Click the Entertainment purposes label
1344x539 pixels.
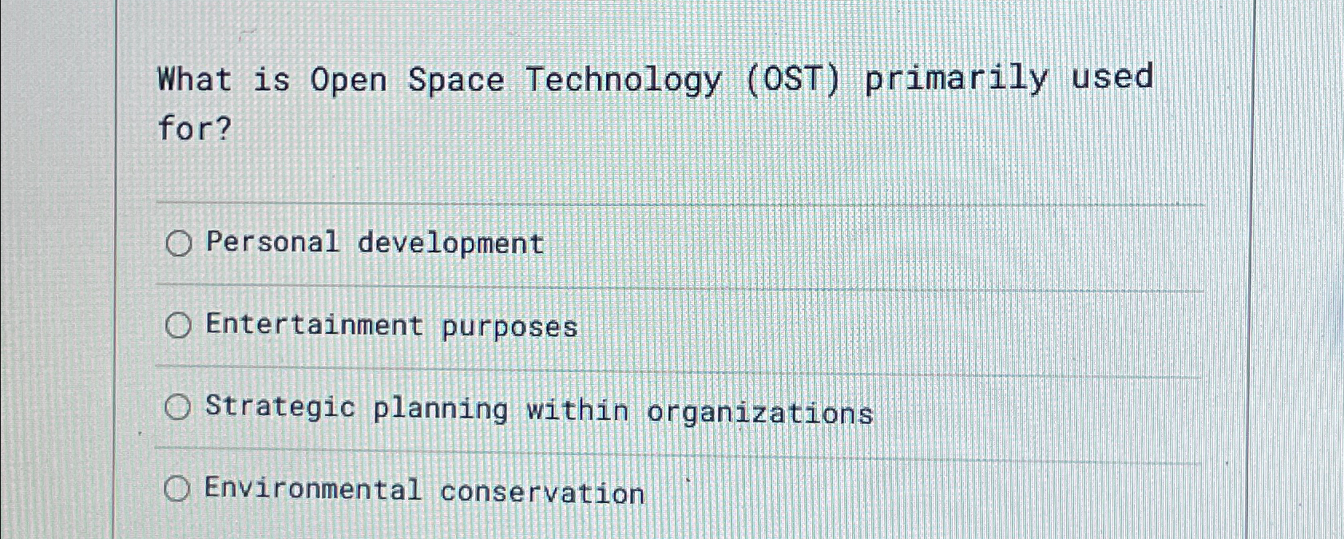[x=389, y=326]
